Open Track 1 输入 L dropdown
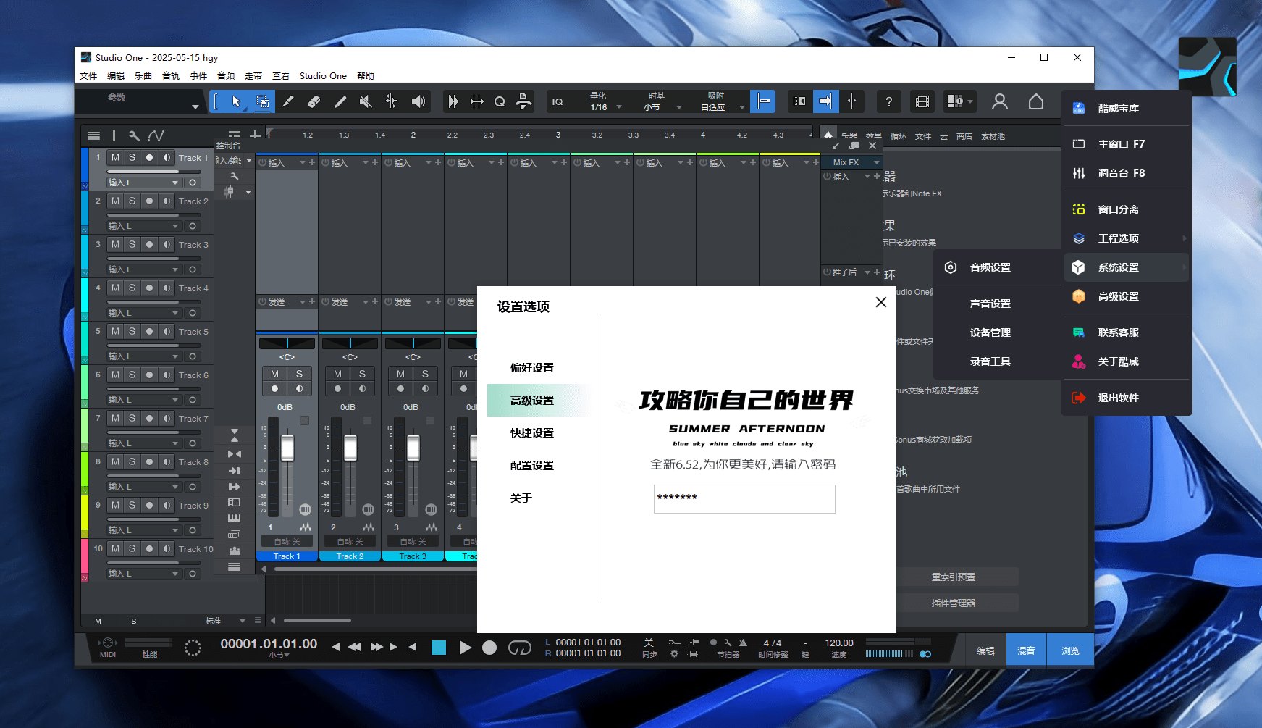Viewport: 1262px width, 728px height. pos(143,183)
